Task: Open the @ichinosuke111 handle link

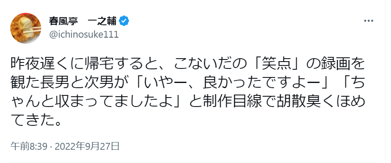Action: (84, 35)
